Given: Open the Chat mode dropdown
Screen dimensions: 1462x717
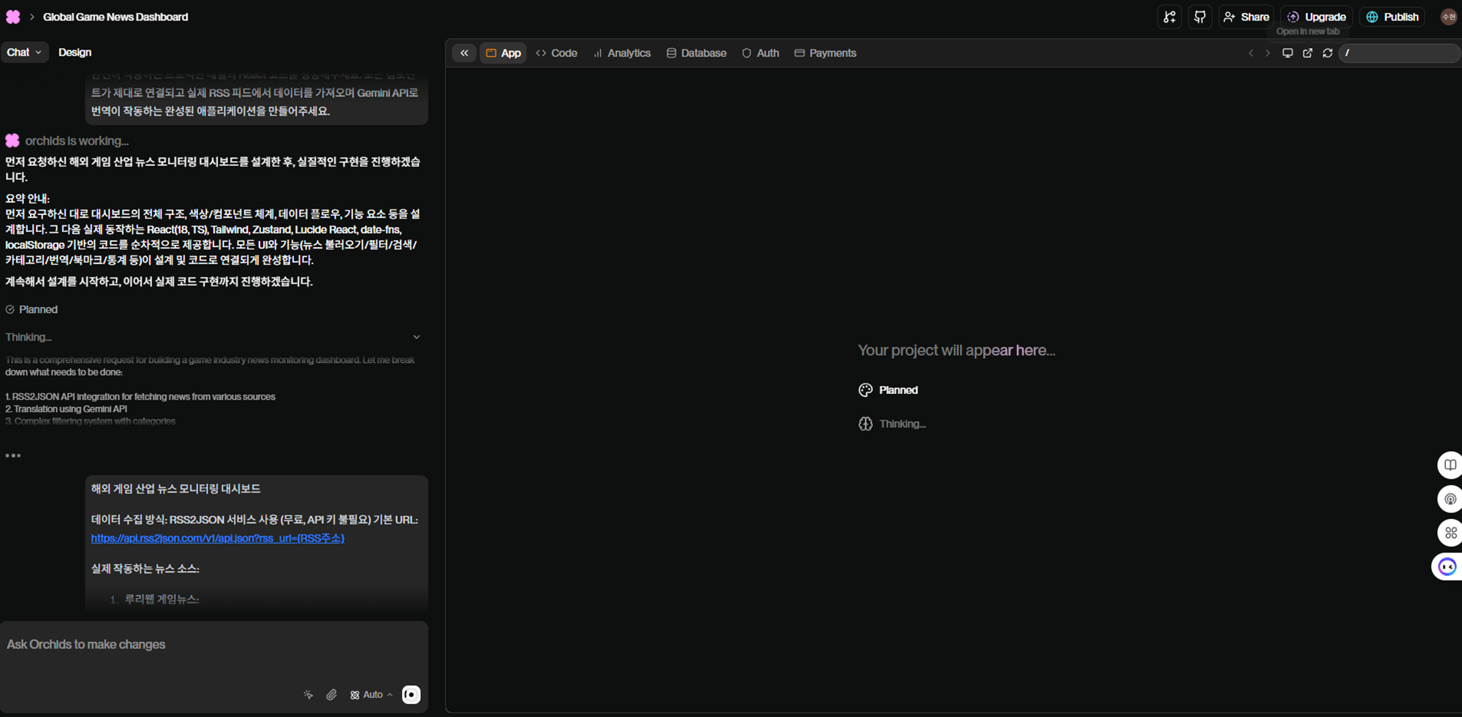Looking at the screenshot, I should pos(24,53).
